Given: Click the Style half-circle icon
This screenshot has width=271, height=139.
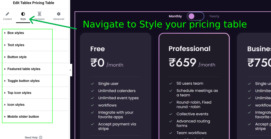Looking at the screenshot, I should (23, 14).
